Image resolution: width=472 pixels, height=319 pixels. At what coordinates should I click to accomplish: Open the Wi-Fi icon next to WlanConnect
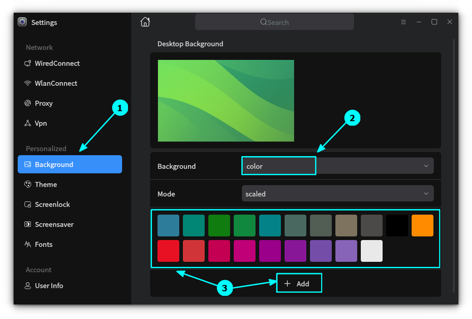coord(27,83)
